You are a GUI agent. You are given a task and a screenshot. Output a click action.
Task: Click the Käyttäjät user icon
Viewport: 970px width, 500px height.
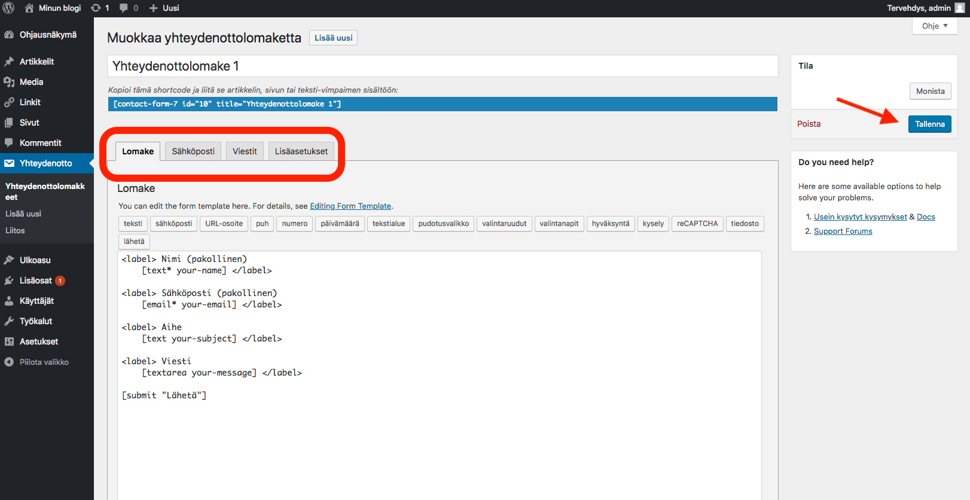click(x=9, y=301)
